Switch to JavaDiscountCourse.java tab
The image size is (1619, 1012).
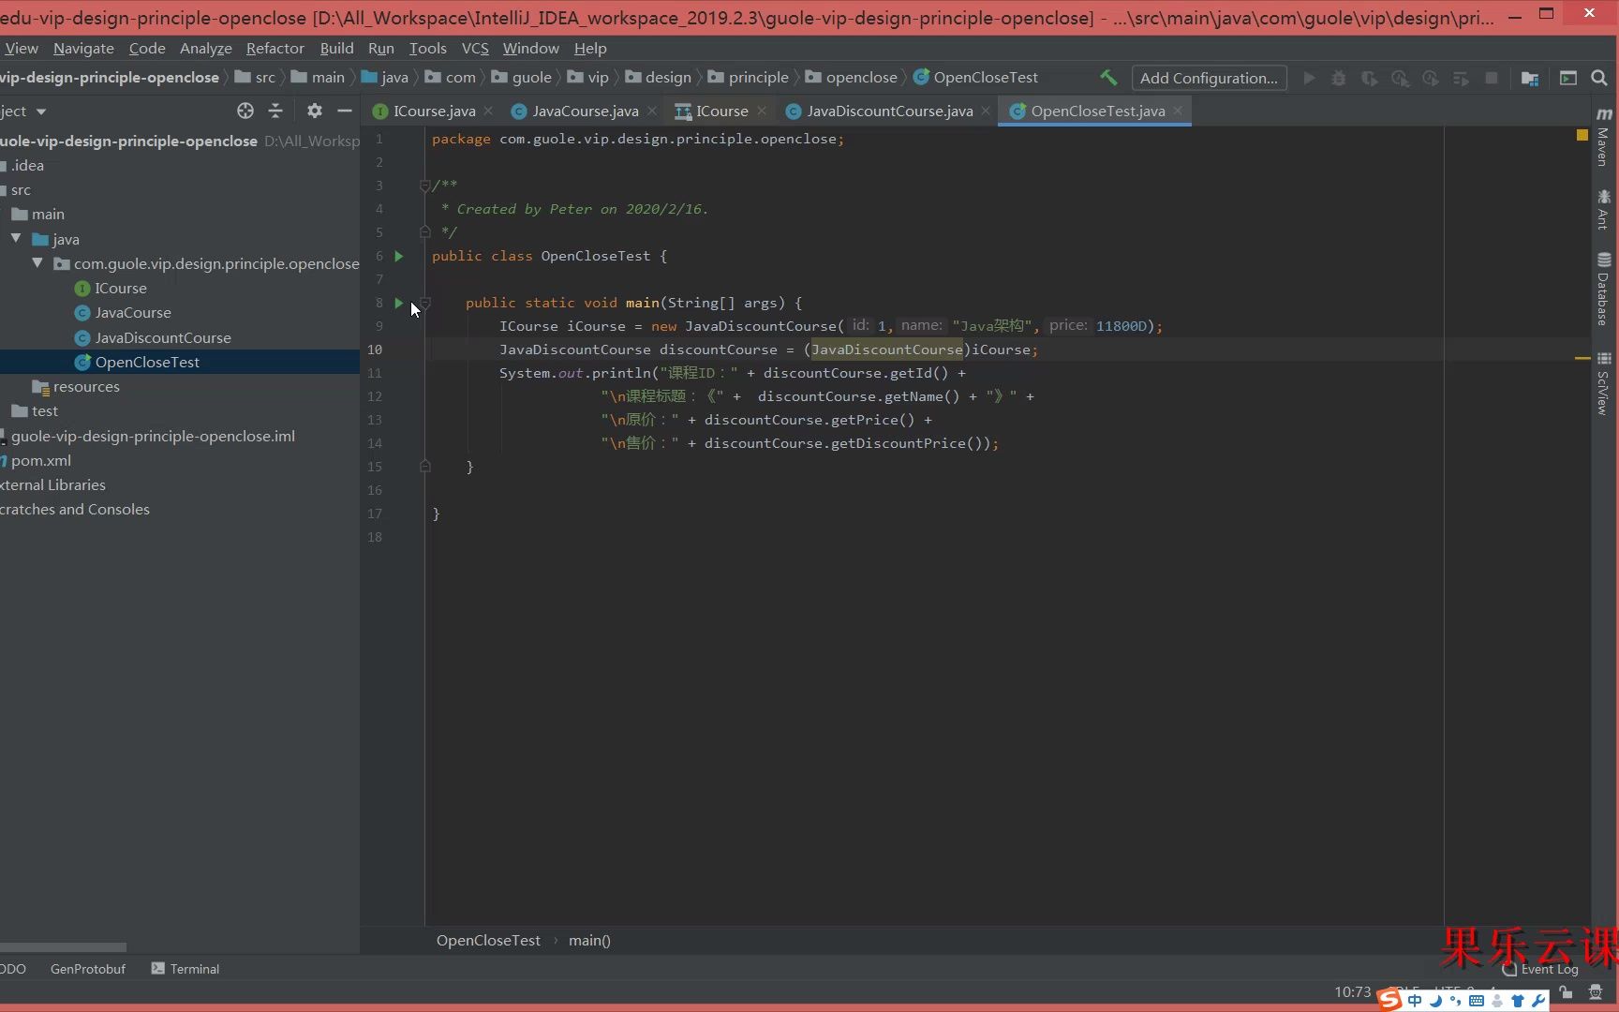click(888, 111)
